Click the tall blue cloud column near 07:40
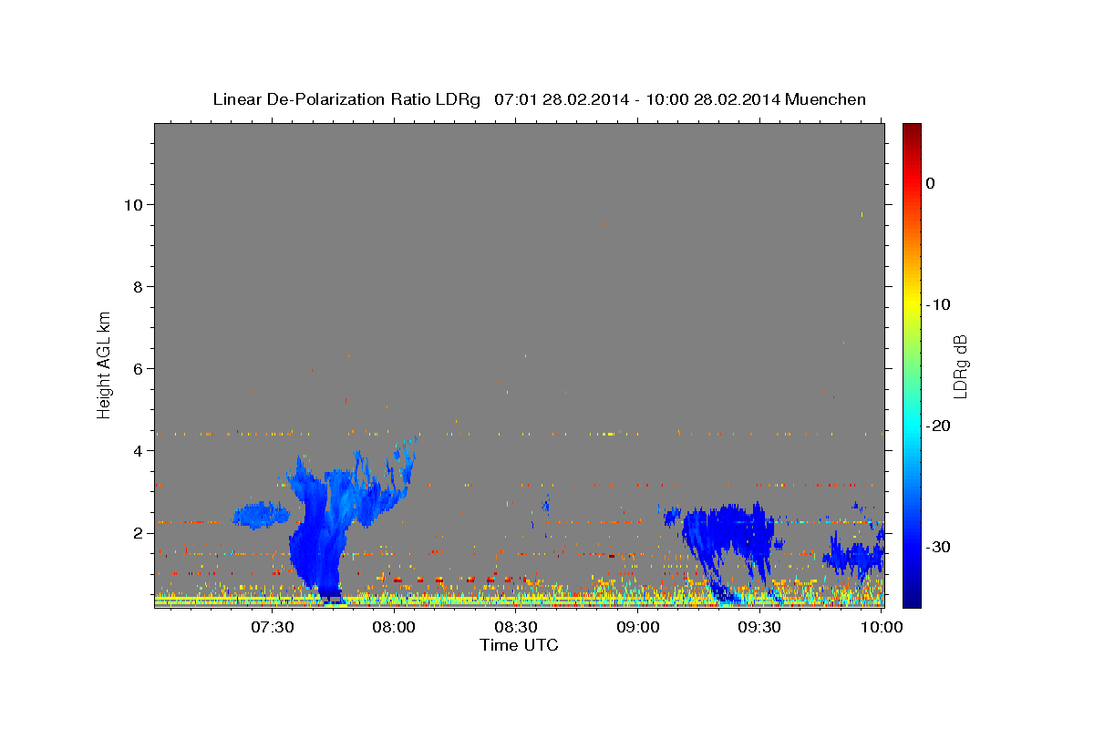1094x729 pixels. pos(317,529)
